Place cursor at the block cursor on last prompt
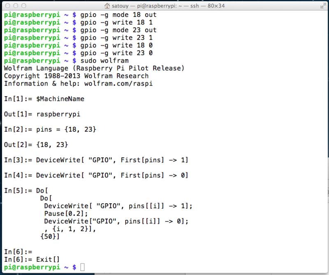The image size is (329, 275). click(83, 267)
